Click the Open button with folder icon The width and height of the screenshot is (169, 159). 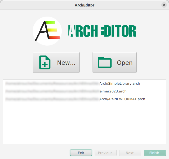[115, 62]
